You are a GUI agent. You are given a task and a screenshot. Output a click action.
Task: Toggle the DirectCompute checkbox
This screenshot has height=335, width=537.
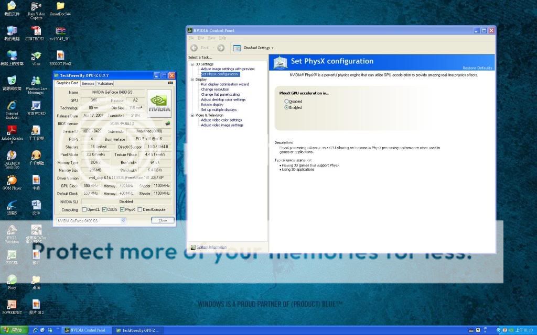pyautogui.click(x=140, y=209)
